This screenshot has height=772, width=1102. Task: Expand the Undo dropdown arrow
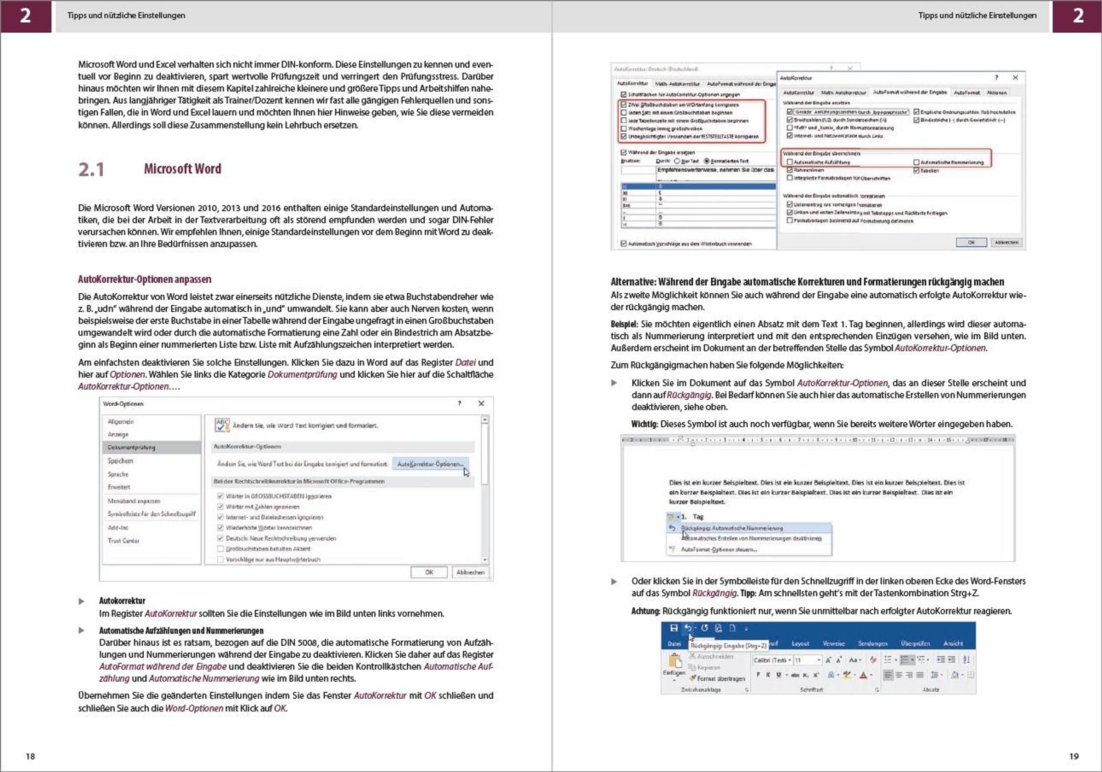[x=695, y=628]
